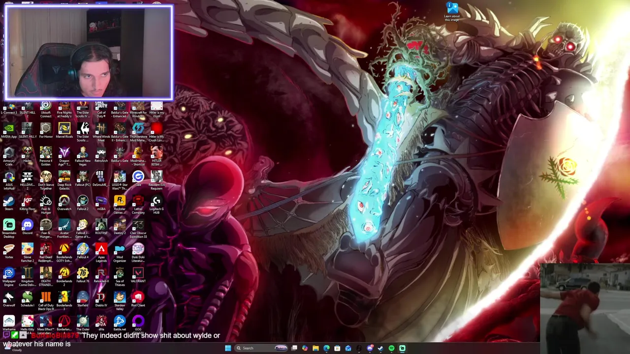Select the Hades desktop icon
630x354 pixels.
[27, 155]
